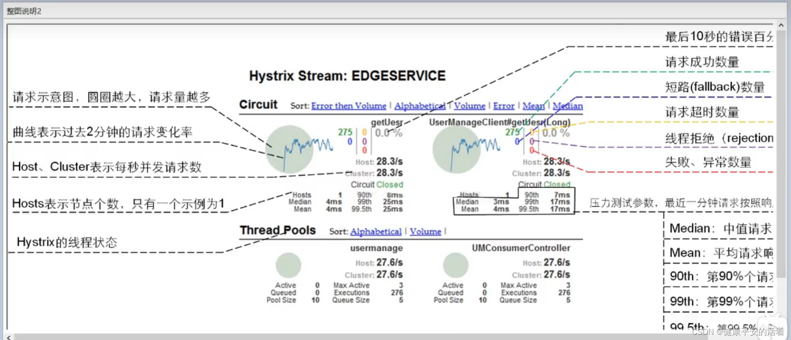Viewport: 791px width, 340px height.
Task: Click the UMConsumerController thread pool circle
Action: click(456, 265)
